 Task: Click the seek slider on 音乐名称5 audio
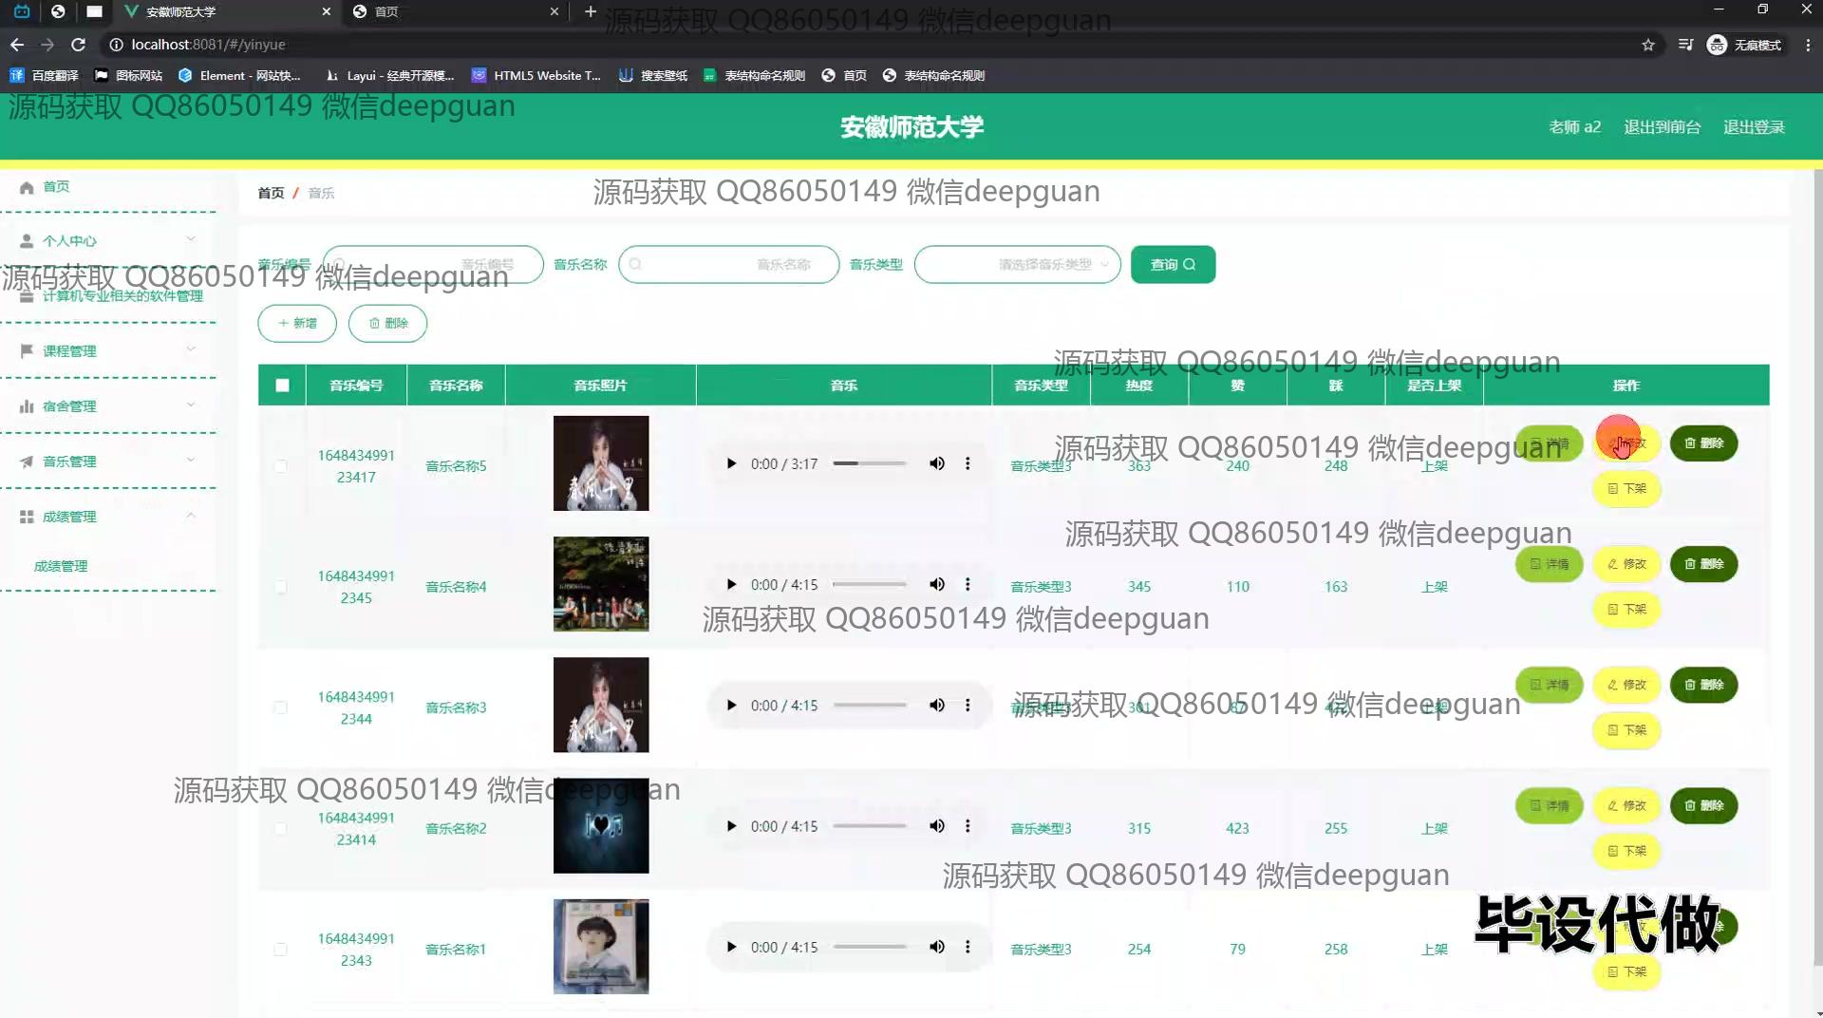[869, 463]
